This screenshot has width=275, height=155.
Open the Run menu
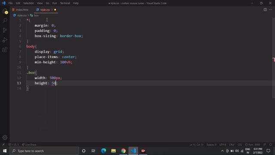tap(55, 3)
